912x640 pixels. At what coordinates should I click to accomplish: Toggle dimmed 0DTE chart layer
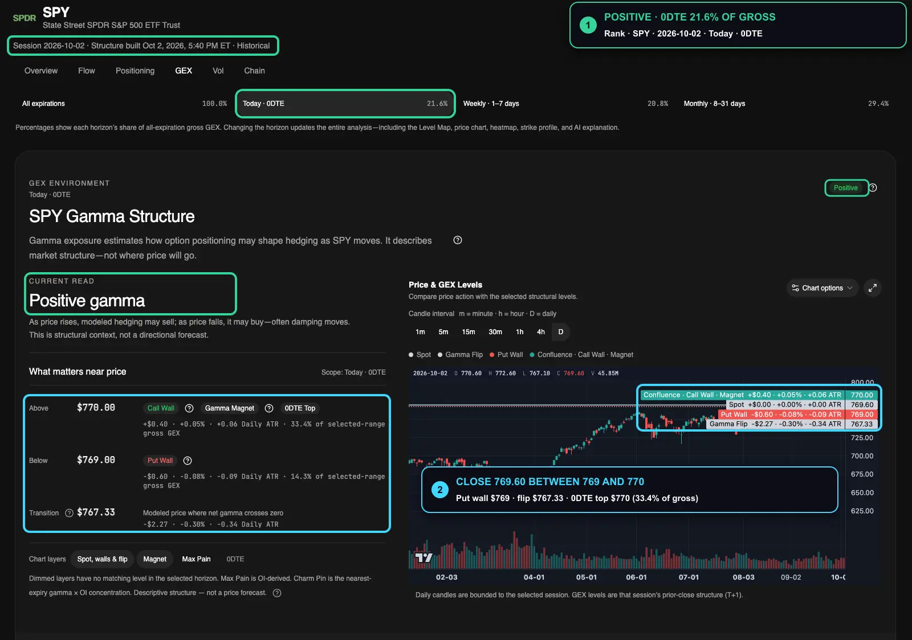[x=235, y=559]
